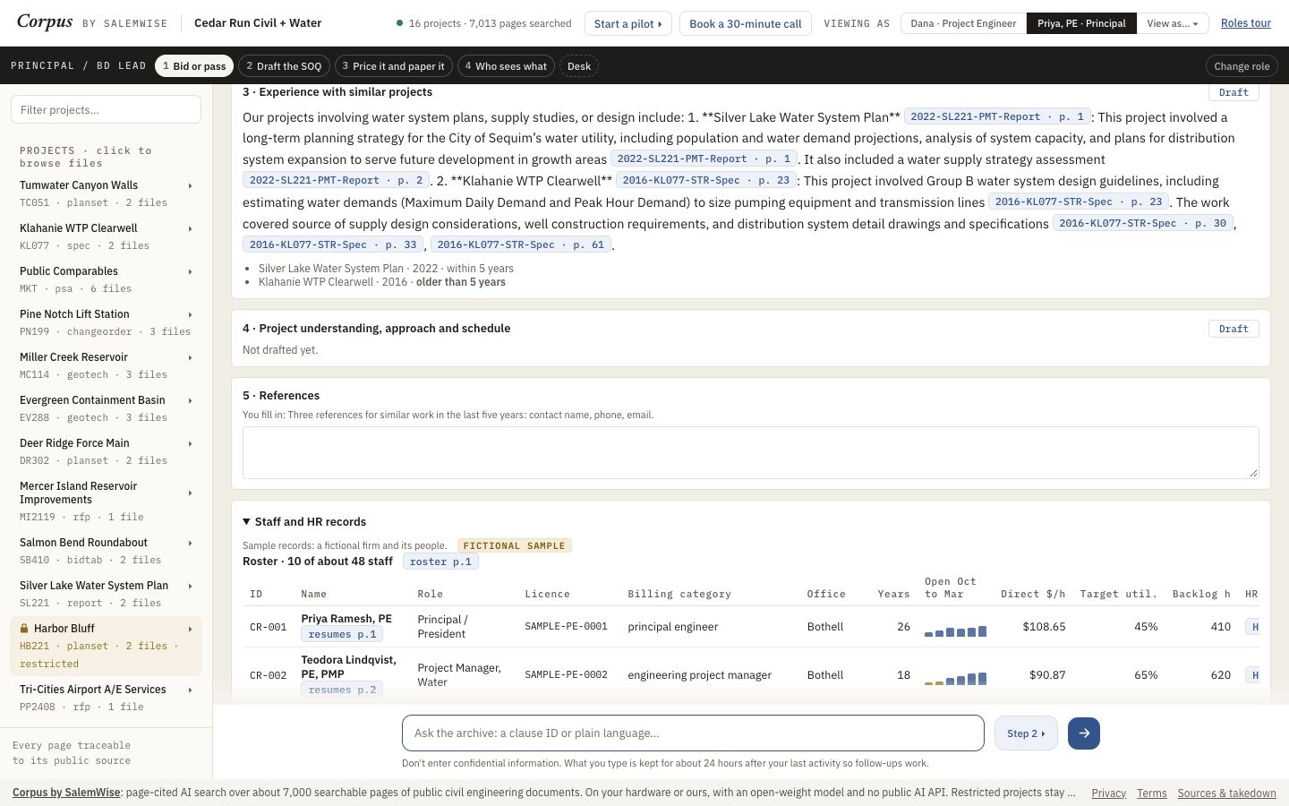Click SAMPLE-PE-0001 licence cell
The height and width of the screenshot is (806, 1289).
[566, 627]
